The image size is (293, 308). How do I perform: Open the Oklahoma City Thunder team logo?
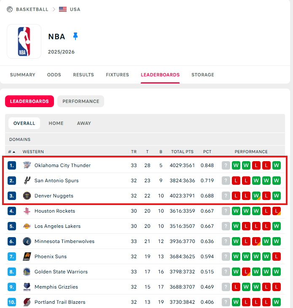click(27, 165)
